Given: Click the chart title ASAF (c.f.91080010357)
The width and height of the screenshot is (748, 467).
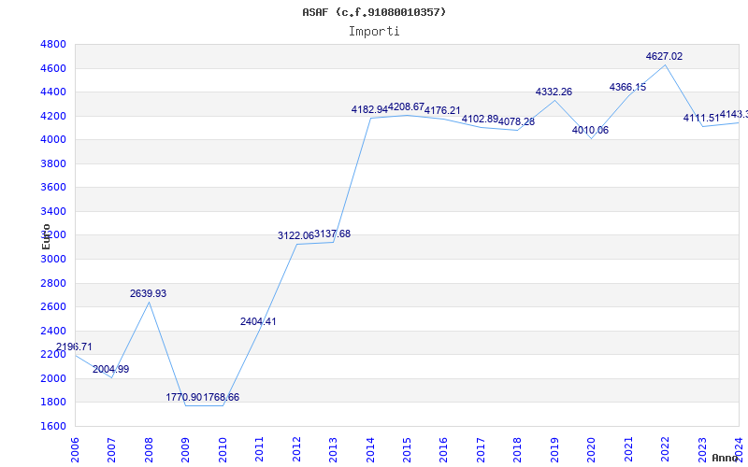Looking at the screenshot, I should click(x=374, y=12).
